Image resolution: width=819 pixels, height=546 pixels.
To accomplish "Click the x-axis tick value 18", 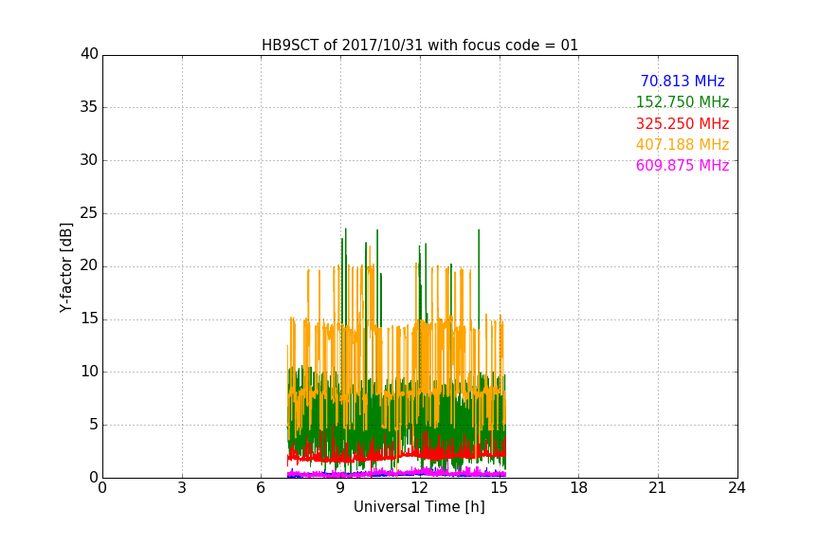I will coord(579,488).
